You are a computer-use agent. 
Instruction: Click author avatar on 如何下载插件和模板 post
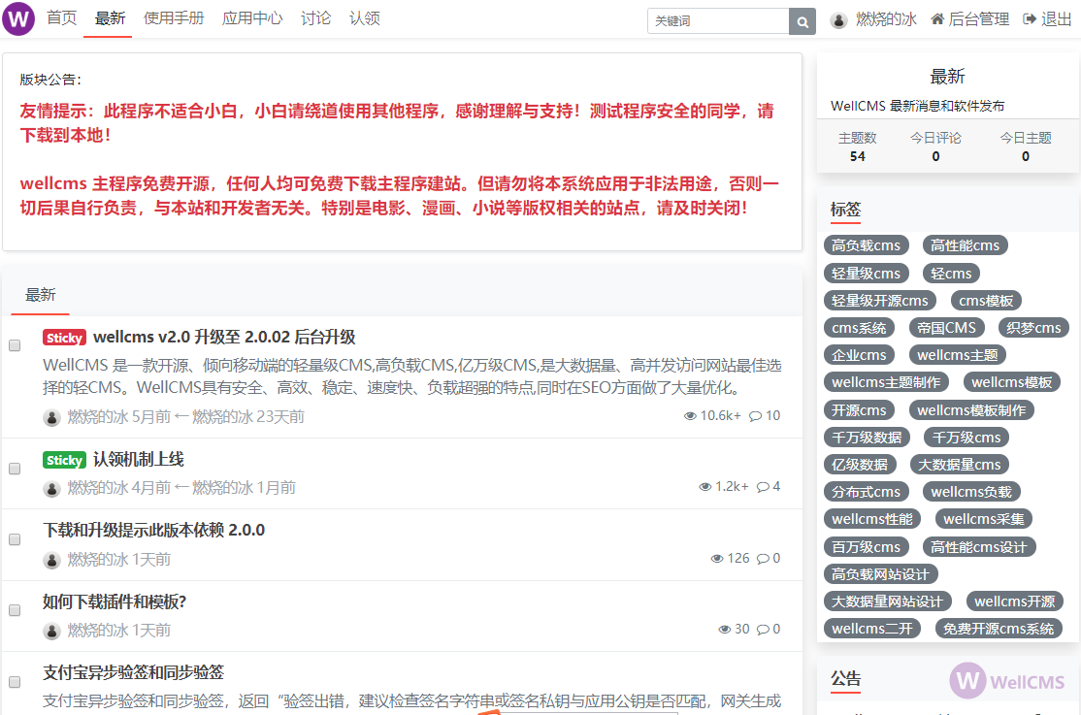[51, 631]
